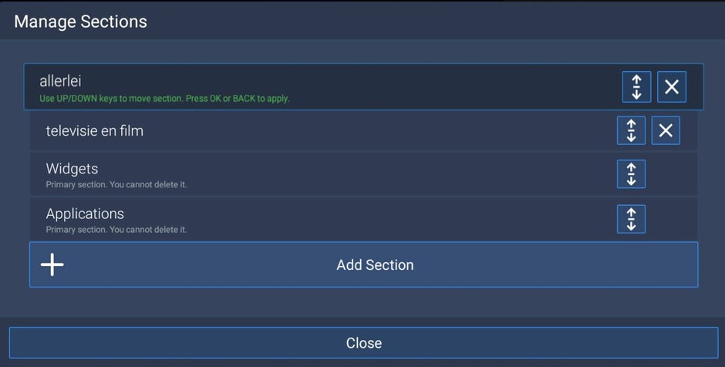Click the plus icon in Add Section

[52, 264]
